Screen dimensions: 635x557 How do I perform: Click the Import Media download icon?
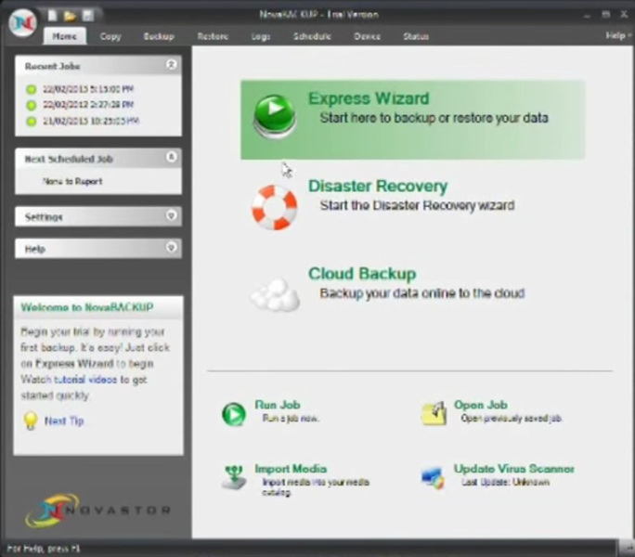(234, 477)
